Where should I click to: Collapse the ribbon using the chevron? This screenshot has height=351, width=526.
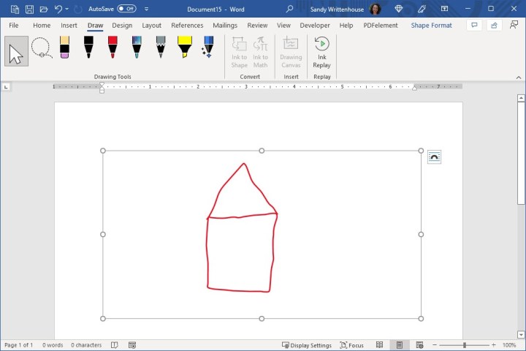click(x=517, y=77)
